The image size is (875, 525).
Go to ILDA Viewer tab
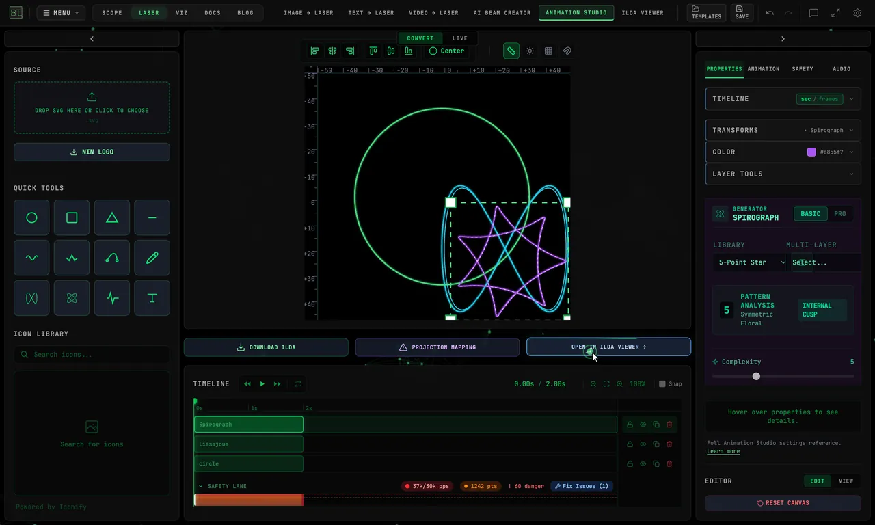coord(643,13)
